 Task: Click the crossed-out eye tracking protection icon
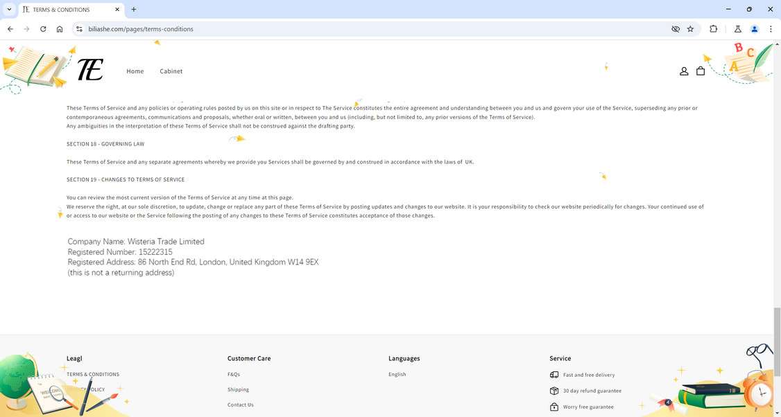point(676,29)
